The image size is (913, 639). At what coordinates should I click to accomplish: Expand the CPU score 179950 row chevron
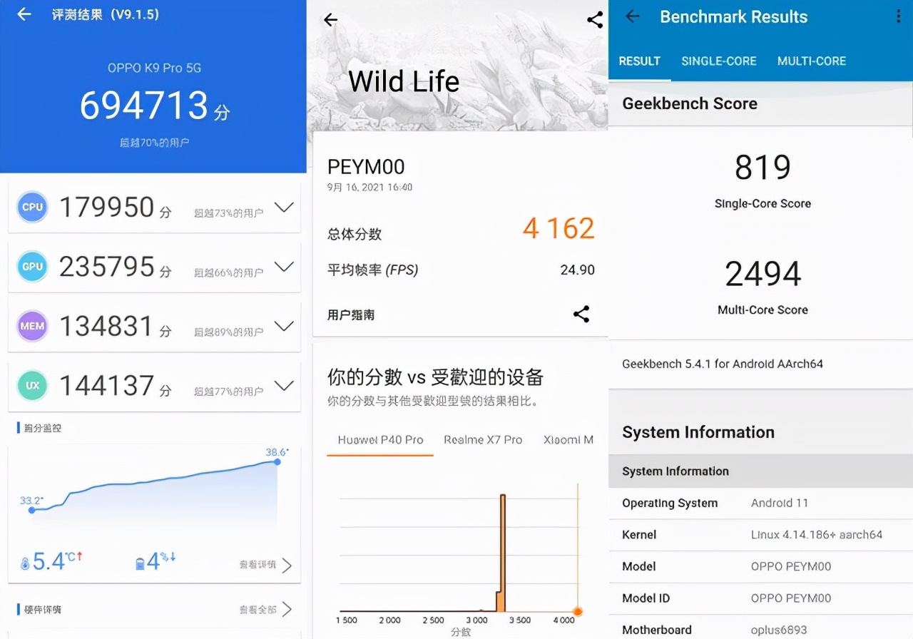pyautogui.click(x=284, y=208)
